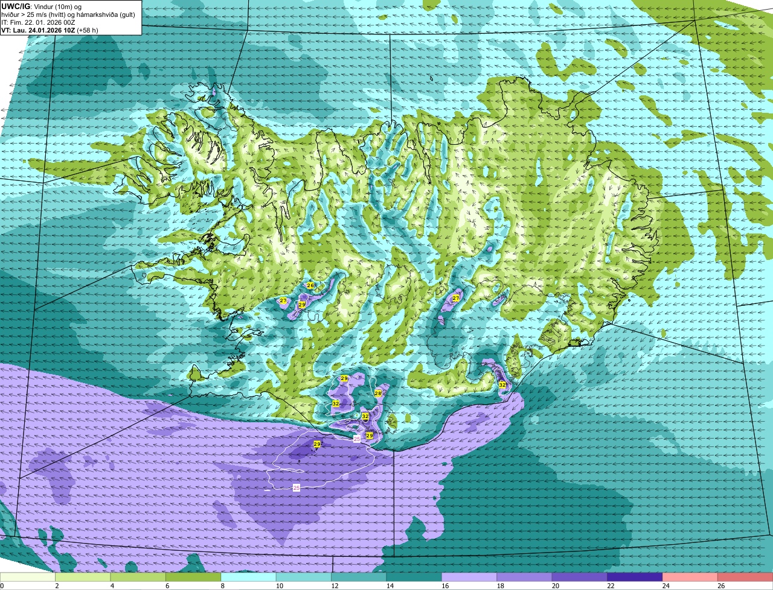Click "Vindur (10m) og" text in legend
This screenshot has width=773, height=590.
point(57,6)
